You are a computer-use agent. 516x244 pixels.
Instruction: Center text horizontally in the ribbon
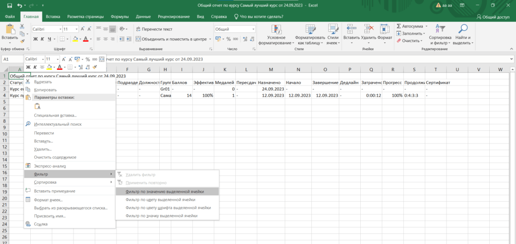tap(106, 39)
